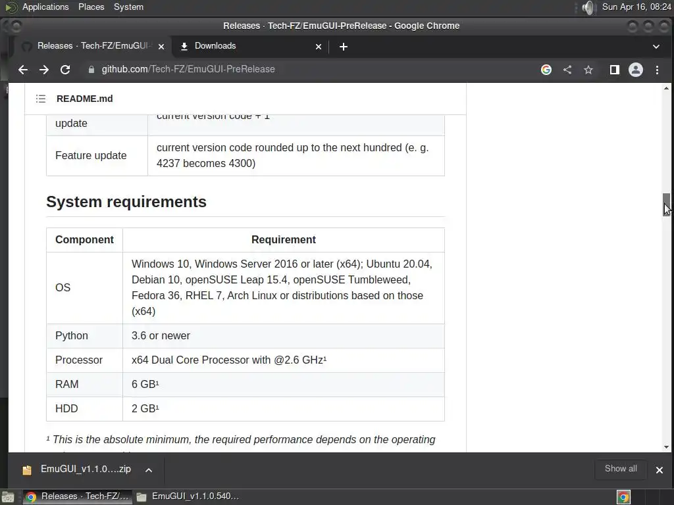The image size is (674, 505).
Task: Close the downloads bar
Action: (x=660, y=469)
